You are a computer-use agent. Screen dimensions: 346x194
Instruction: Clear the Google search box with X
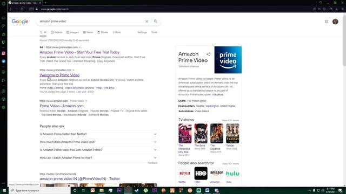(x=147, y=22)
